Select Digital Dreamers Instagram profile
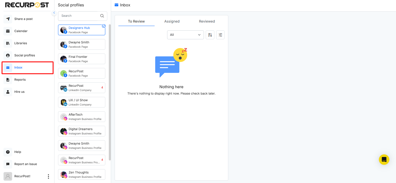The image size is (396, 183). pos(82,131)
